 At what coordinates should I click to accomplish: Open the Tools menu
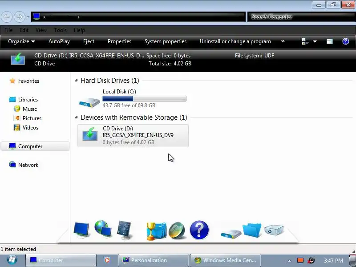(x=60, y=30)
